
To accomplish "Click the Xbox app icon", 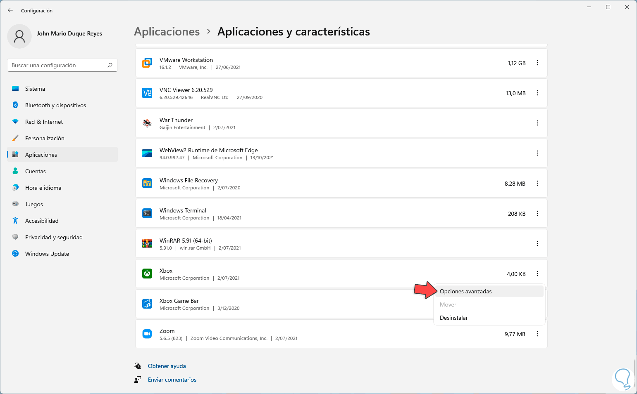I will click(x=147, y=274).
